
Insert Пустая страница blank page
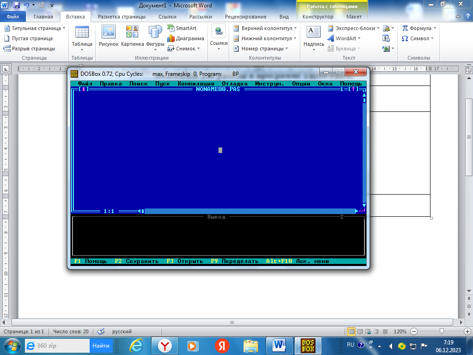[28, 38]
